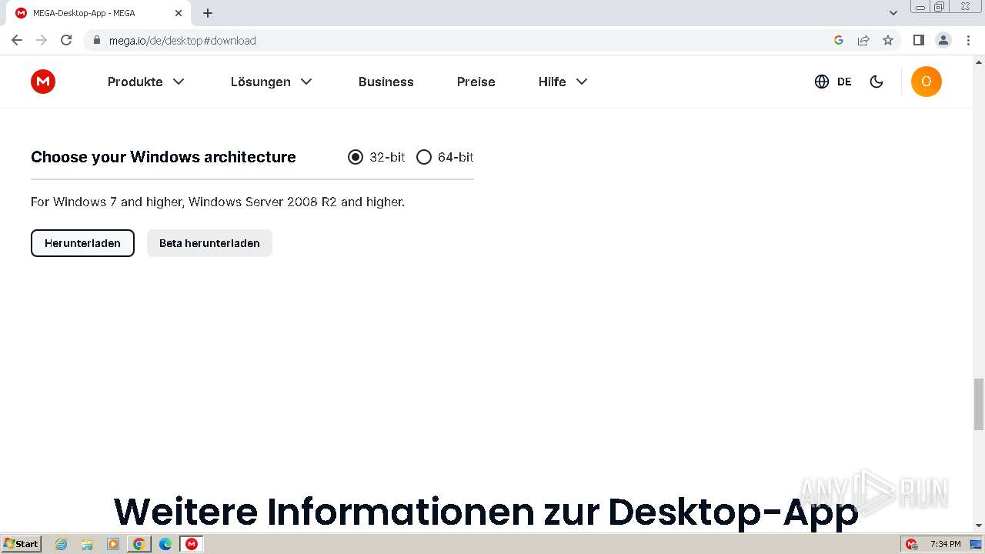
Task: Open the browser side panel icon
Action: point(918,40)
